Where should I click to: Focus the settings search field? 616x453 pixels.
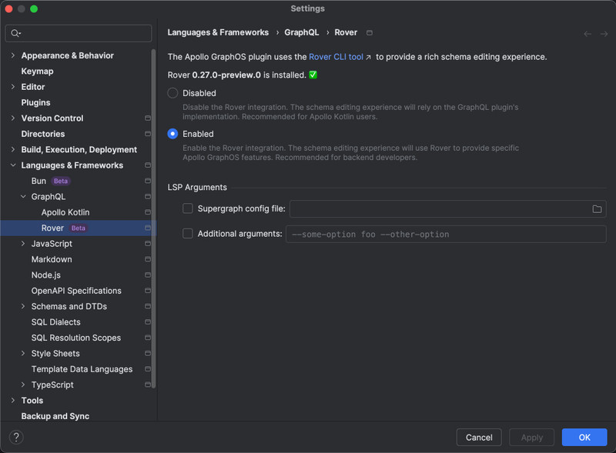tap(79, 33)
